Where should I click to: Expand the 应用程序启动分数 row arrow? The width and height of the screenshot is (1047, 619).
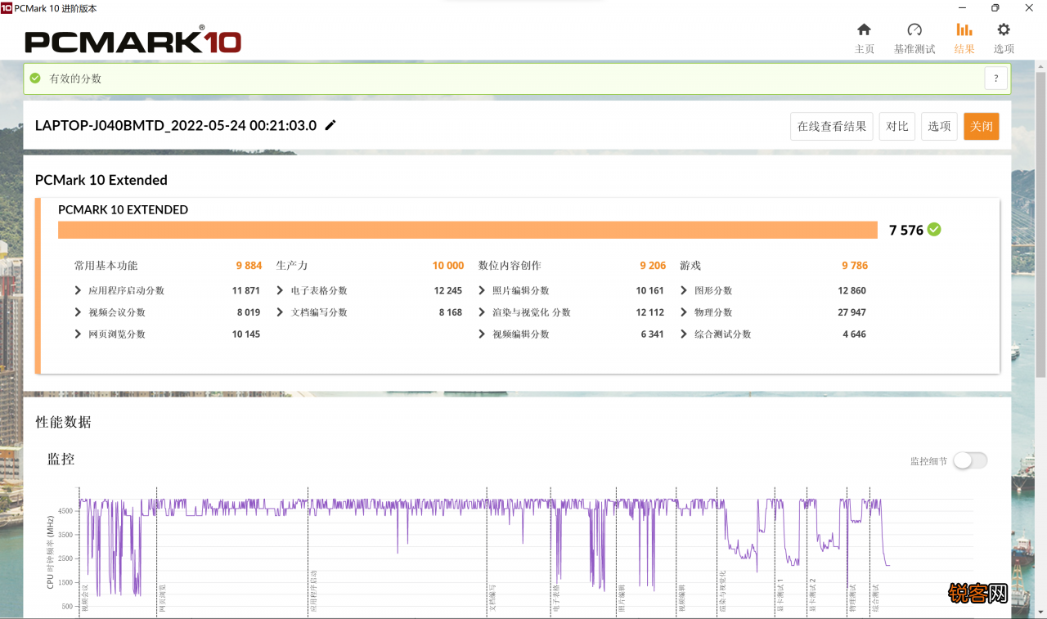pos(78,290)
